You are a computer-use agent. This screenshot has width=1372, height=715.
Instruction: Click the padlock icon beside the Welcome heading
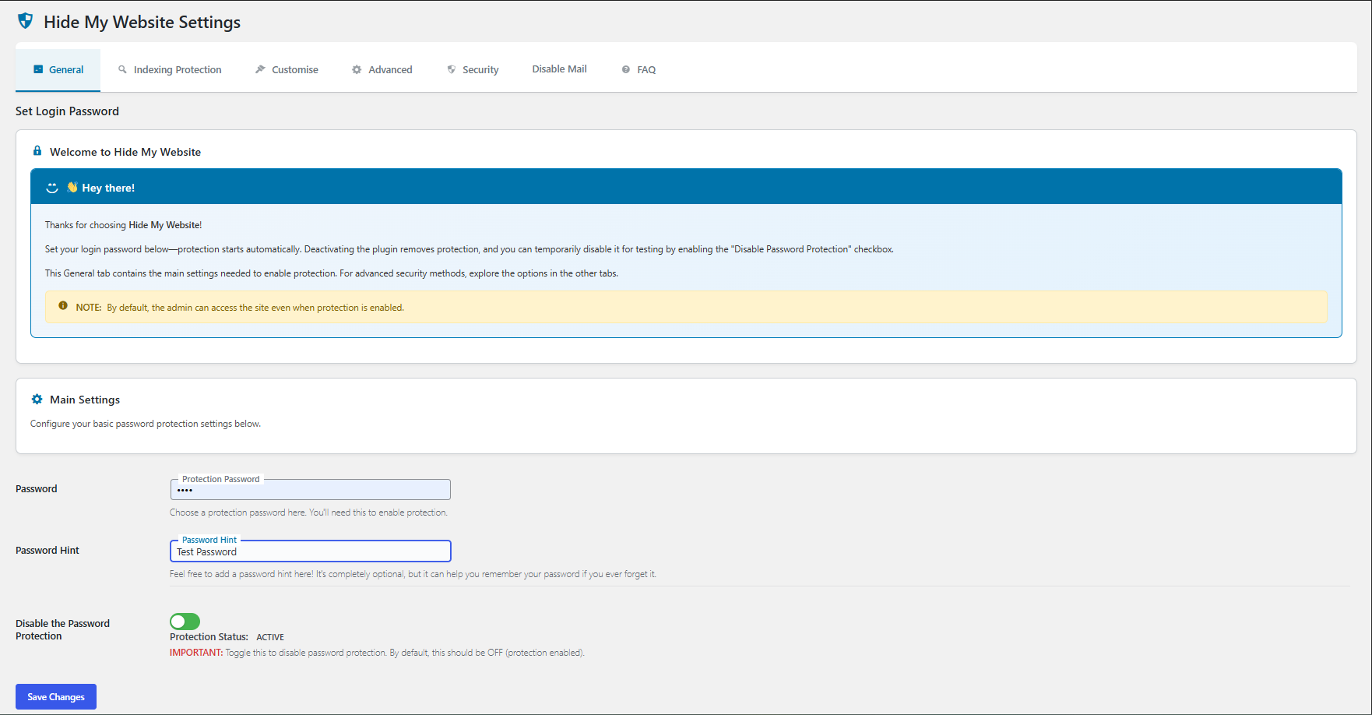tap(37, 151)
